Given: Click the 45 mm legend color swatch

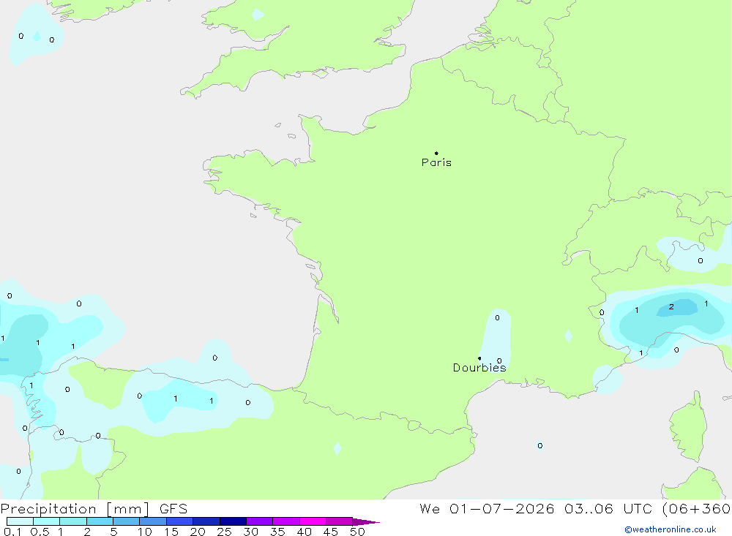Looking at the screenshot, I should 339,521.
